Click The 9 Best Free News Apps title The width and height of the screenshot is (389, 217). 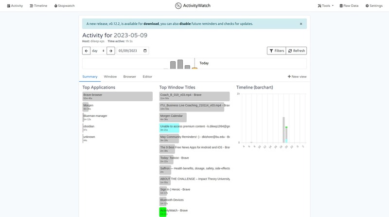point(194,149)
